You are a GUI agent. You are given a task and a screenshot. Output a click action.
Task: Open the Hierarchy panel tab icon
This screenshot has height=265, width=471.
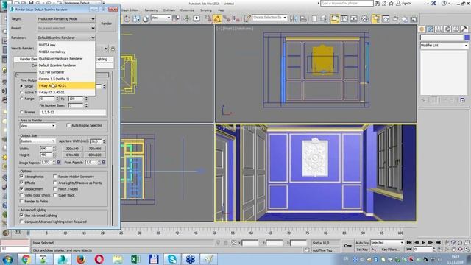tap(439, 29)
